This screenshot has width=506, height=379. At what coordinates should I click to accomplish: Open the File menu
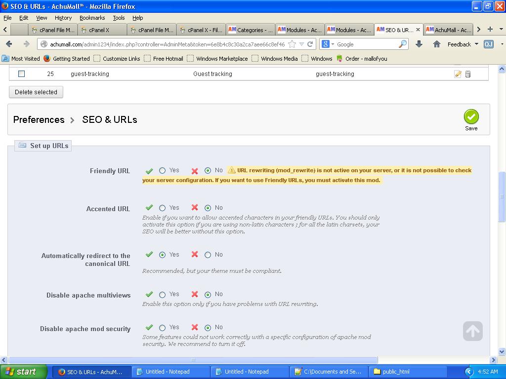pyautogui.click(x=7, y=18)
